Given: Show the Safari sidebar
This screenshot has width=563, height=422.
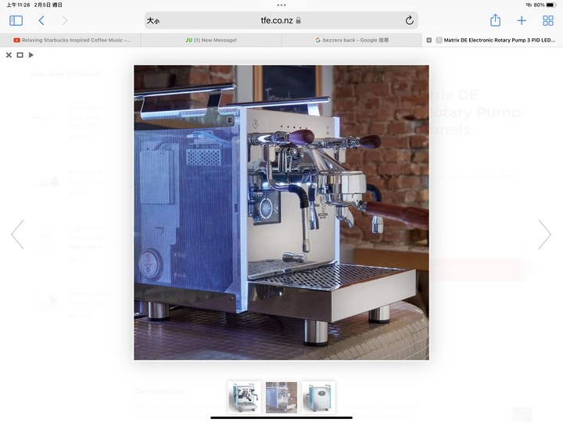Looking at the screenshot, I should (16, 20).
